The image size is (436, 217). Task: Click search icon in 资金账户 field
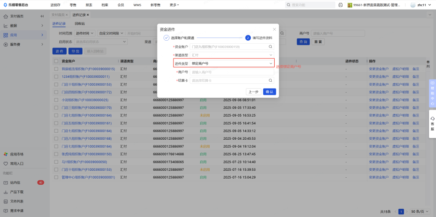tap(270, 46)
